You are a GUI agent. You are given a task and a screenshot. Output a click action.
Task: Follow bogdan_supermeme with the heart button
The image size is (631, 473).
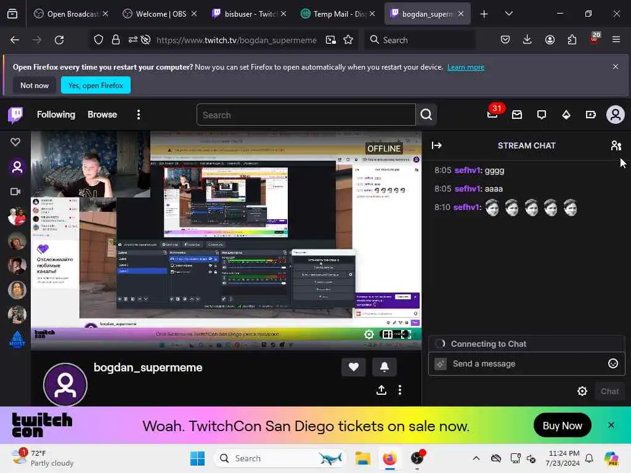pos(353,367)
